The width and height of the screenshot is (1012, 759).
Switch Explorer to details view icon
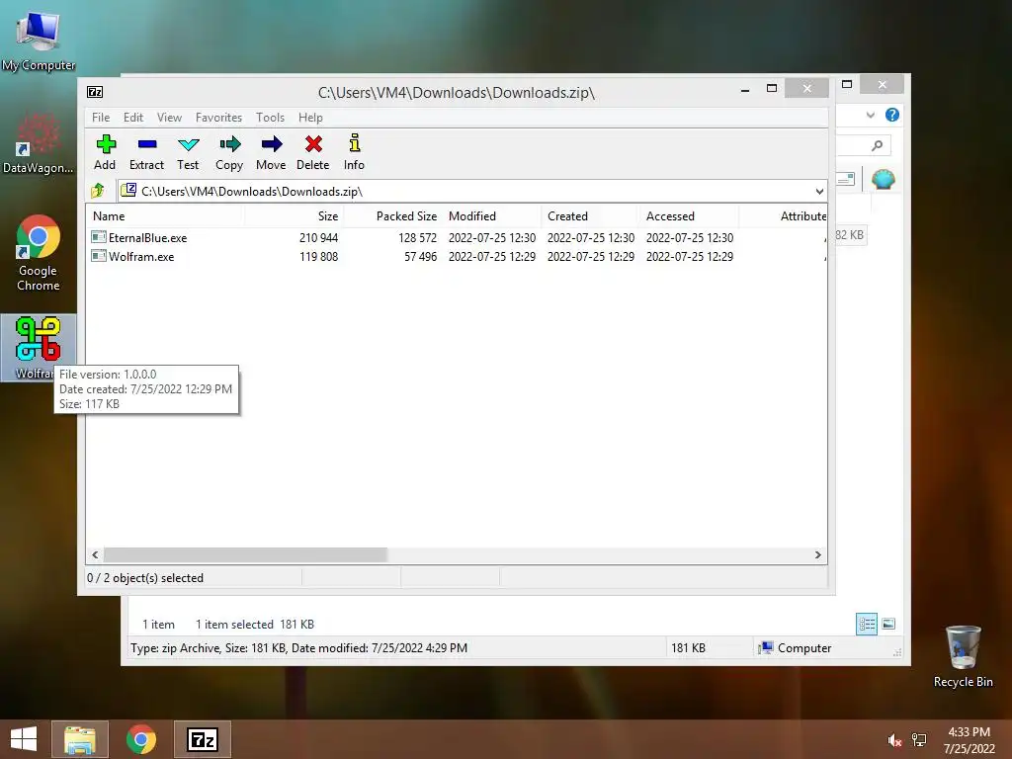[866, 625]
